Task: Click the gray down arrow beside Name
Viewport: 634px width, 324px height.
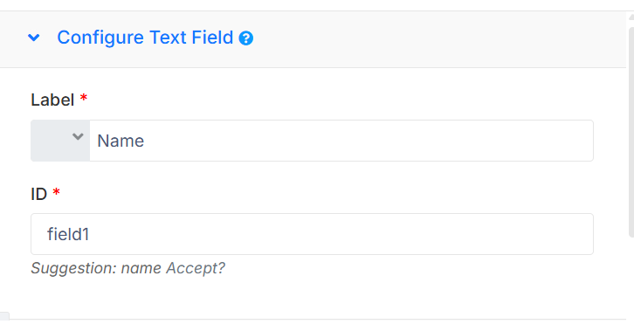Action: click(x=78, y=137)
